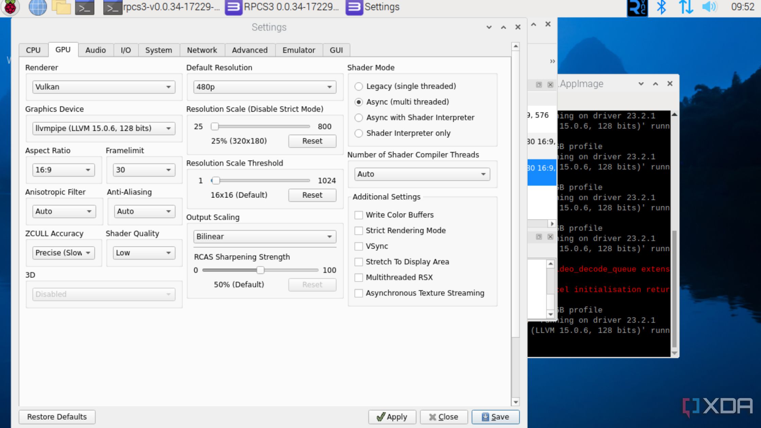Switch to the Advanced tab
Viewport: 761px width, 428px height.
pos(250,50)
